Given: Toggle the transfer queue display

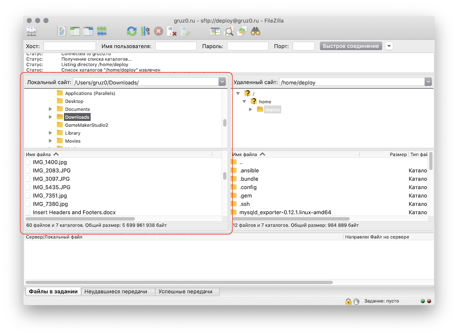Looking at the screenshot, I should 102,31.
